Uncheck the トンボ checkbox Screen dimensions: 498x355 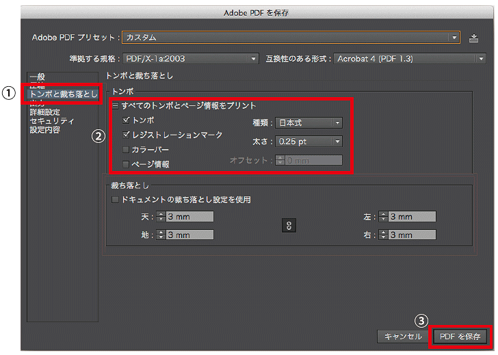pos(126,120)
